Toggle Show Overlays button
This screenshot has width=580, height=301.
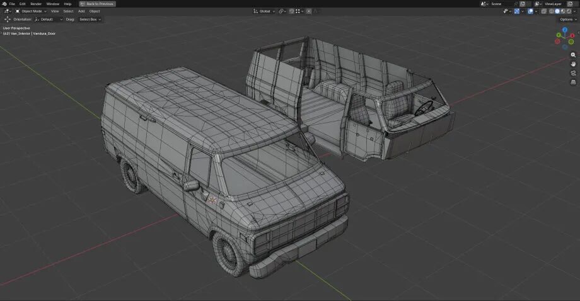coord(530,11)
